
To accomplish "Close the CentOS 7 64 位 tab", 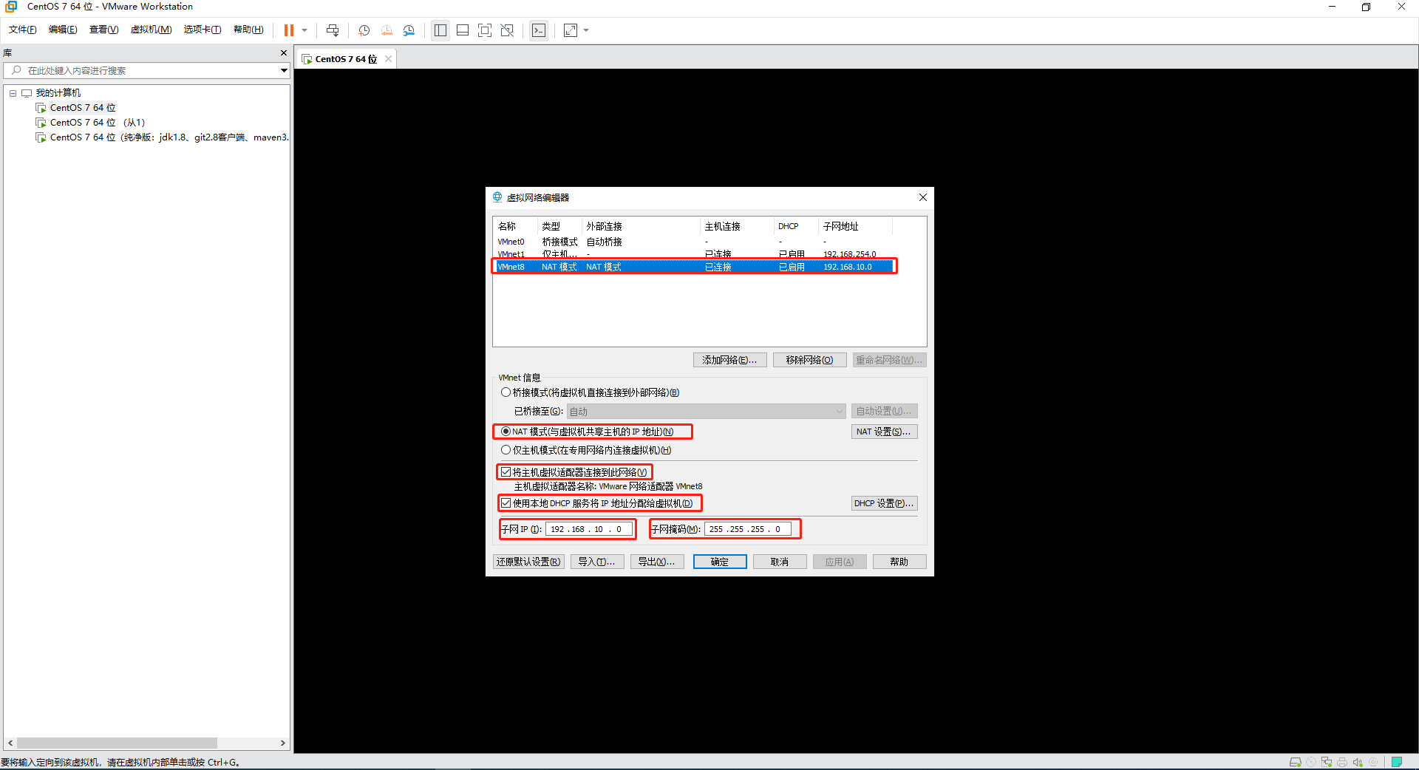I will click(388, 59).
